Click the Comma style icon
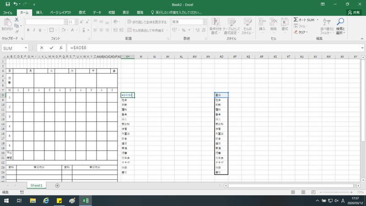 (x=189, y=30)
